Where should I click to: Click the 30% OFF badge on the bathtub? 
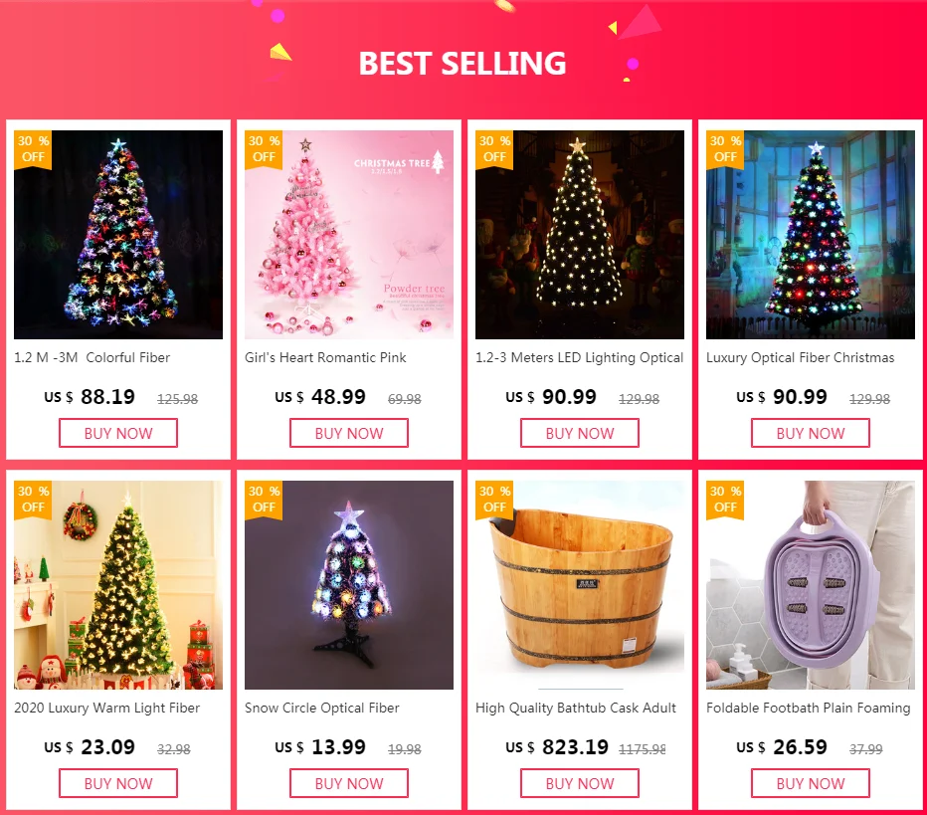click(x=494, y=500)
